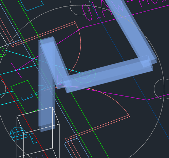Select the magenta "01A" text label
The height and width of the screenshot is (158, 169).
[97, 11]
